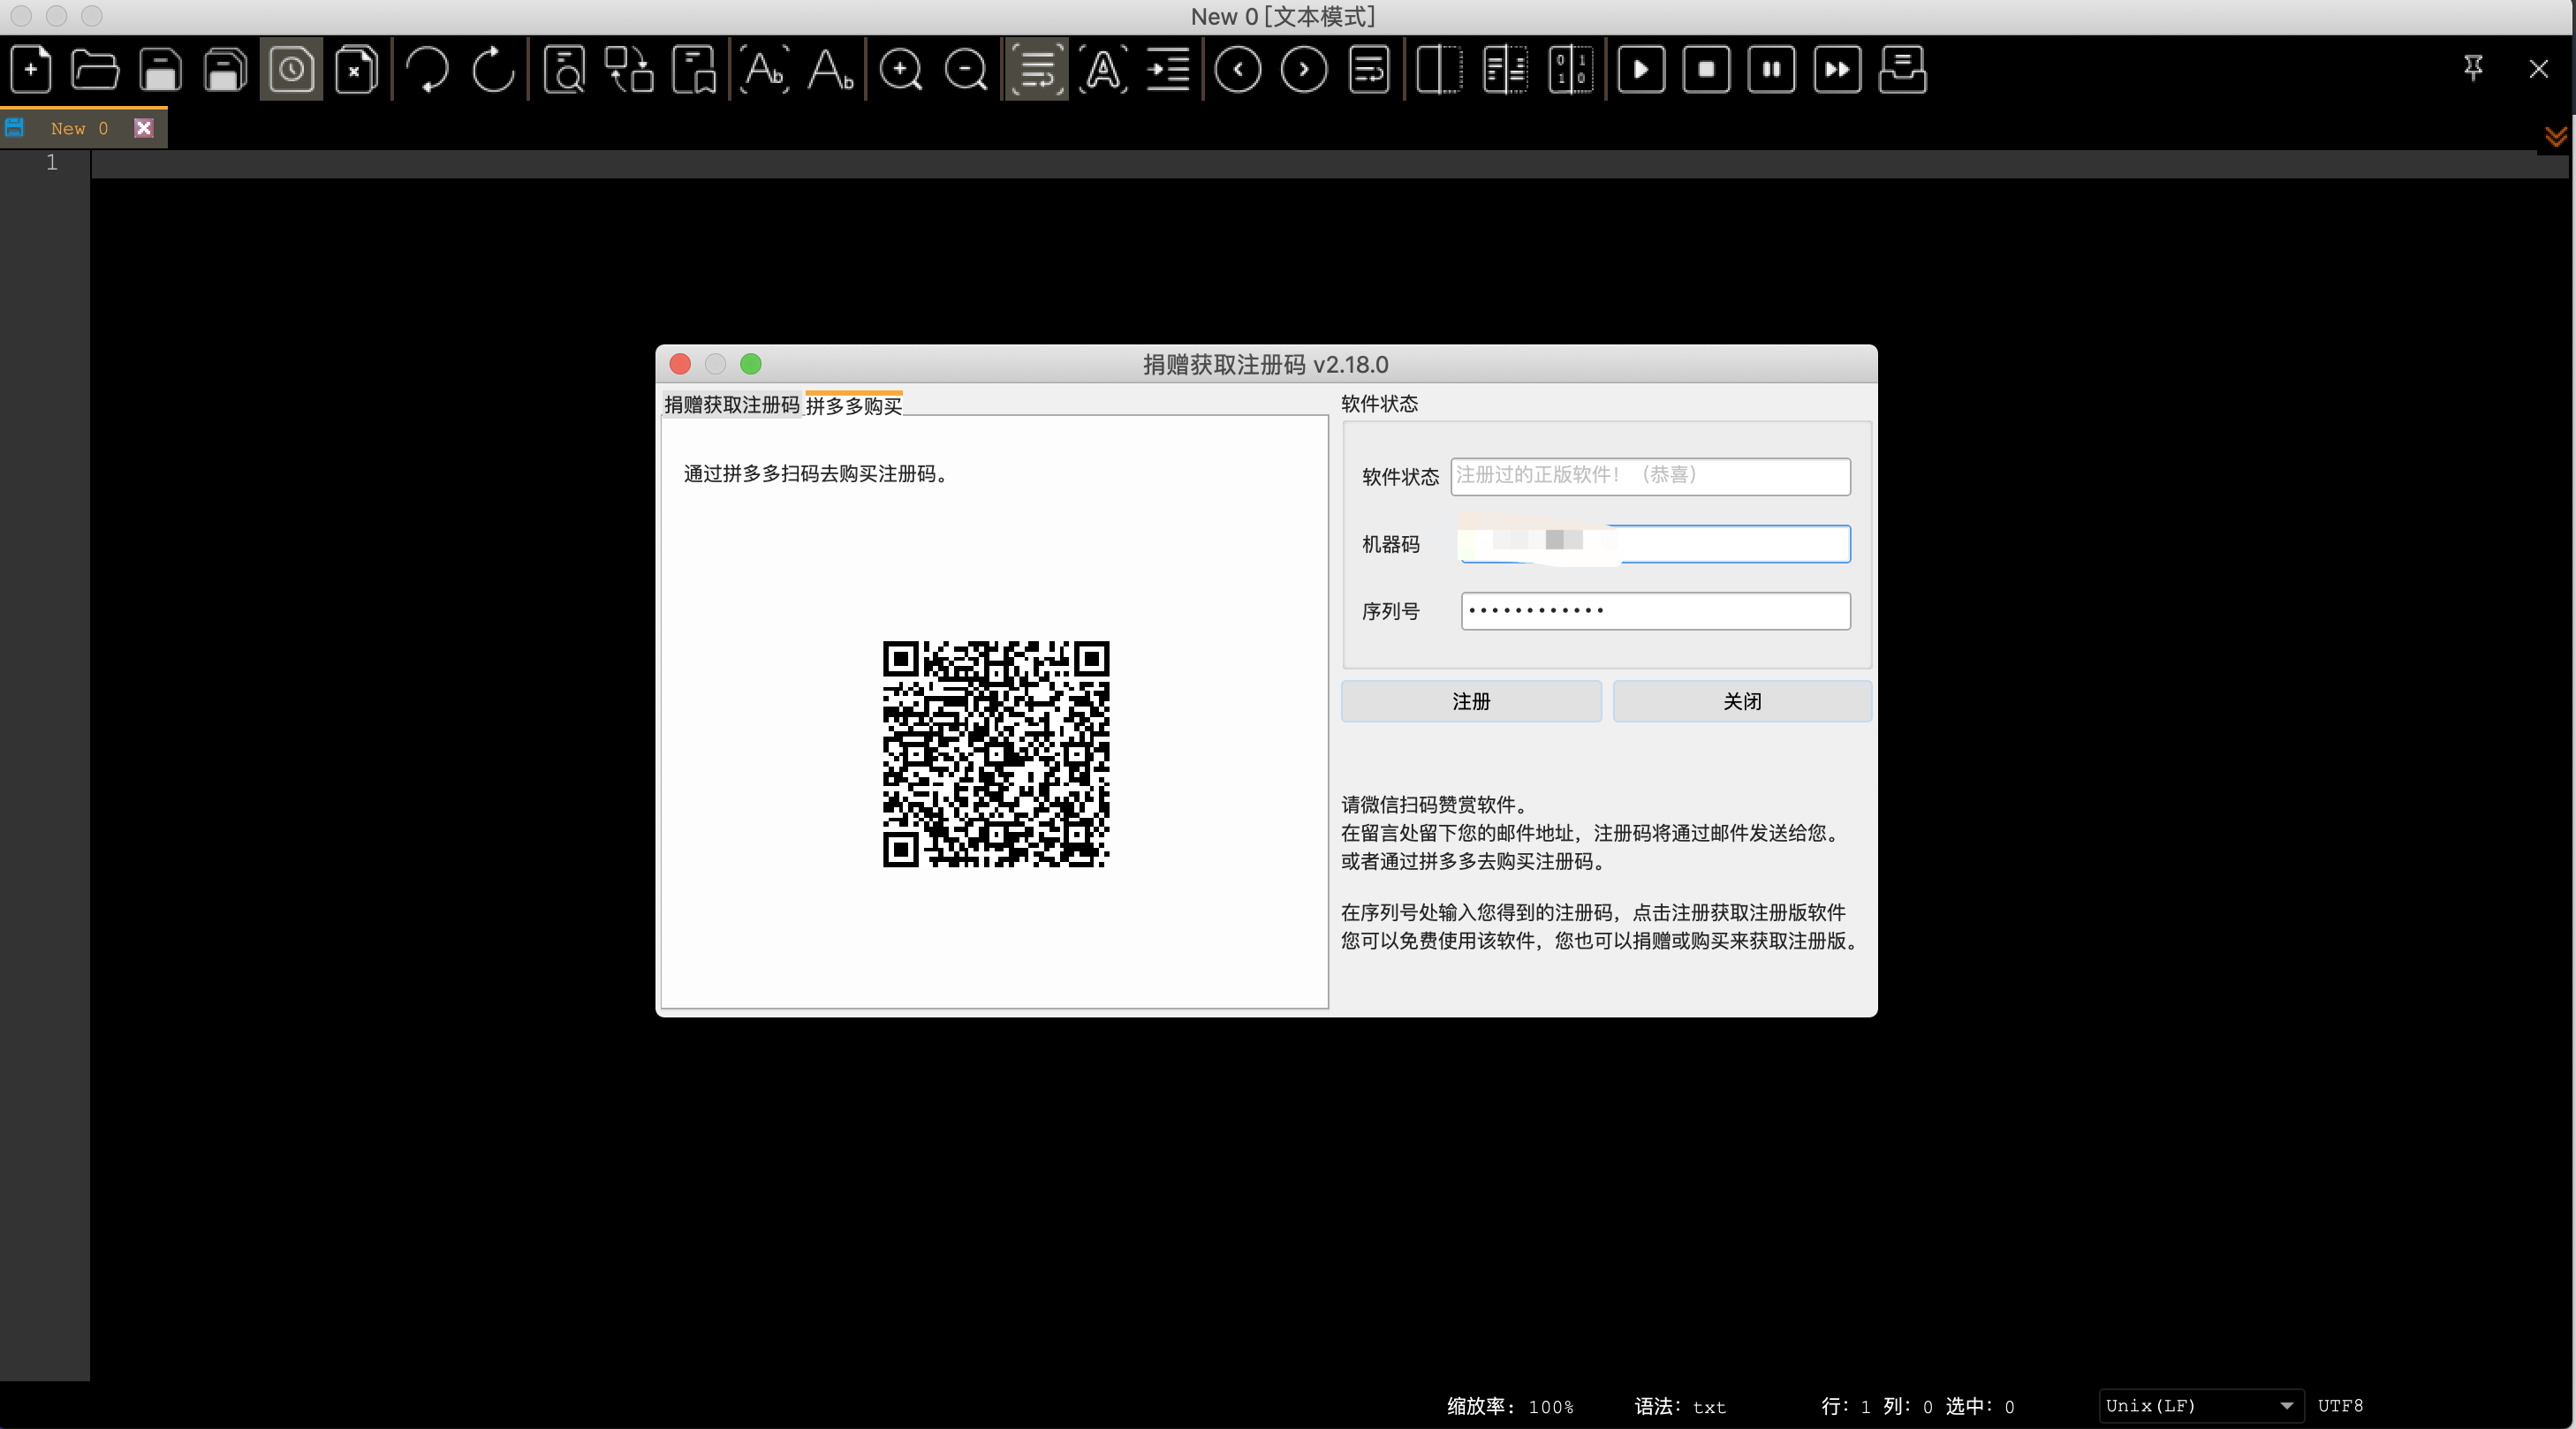Redo with the clockwise arrow icon
This screenshot has height=1429, width=2576.
pos(493,70)
